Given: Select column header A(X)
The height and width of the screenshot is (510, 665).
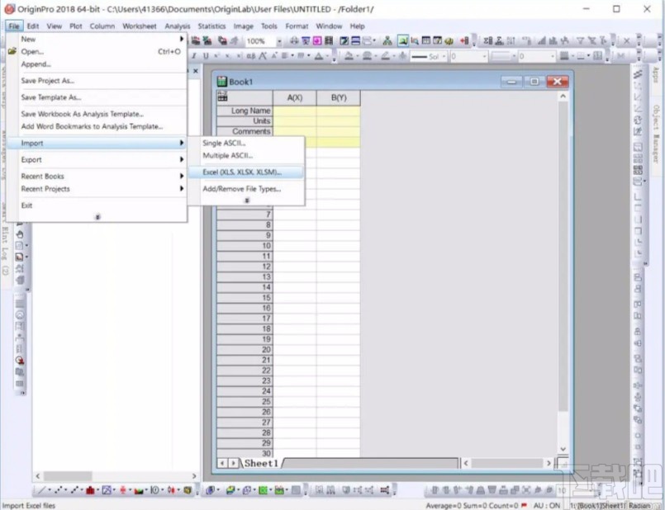Looking at the screenshot, I should (x=295, y=97).
